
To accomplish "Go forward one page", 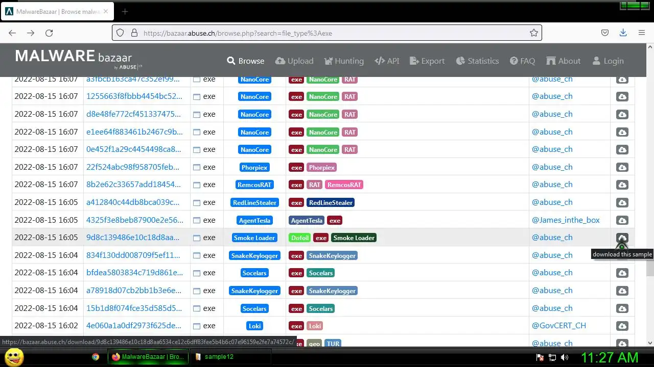I will coord(31,33).
